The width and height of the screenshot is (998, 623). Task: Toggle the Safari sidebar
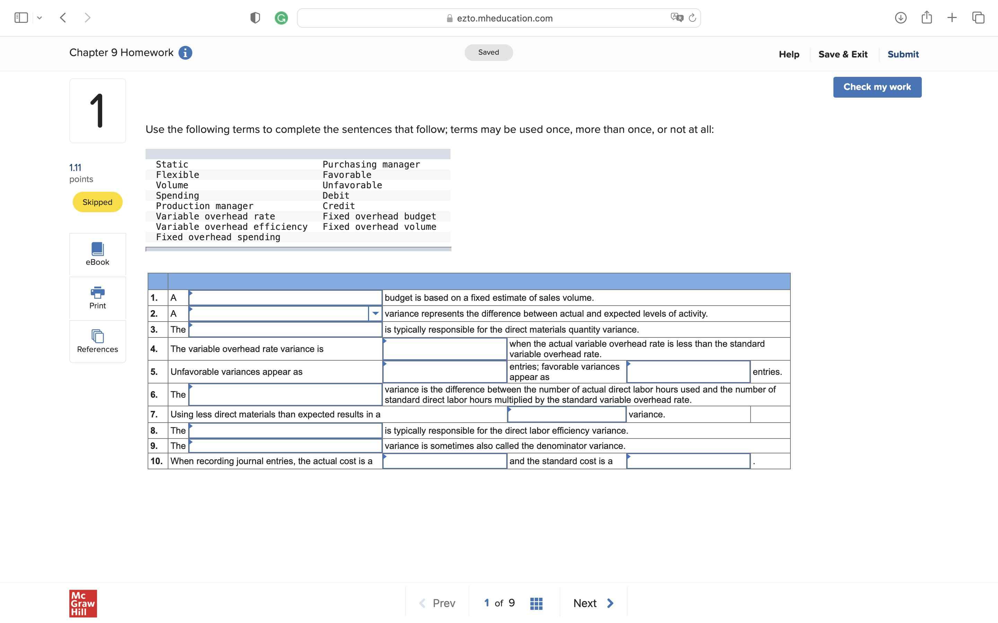click(x=21, y=18)
